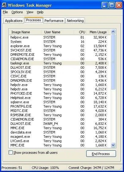Open the Help menu

tap(40, 12)
